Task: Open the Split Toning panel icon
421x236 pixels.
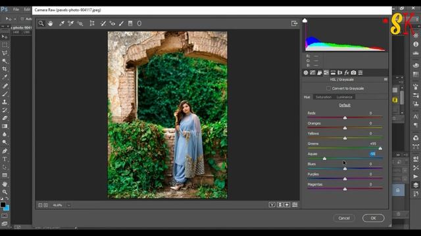Action: click(x=333, y=73)
